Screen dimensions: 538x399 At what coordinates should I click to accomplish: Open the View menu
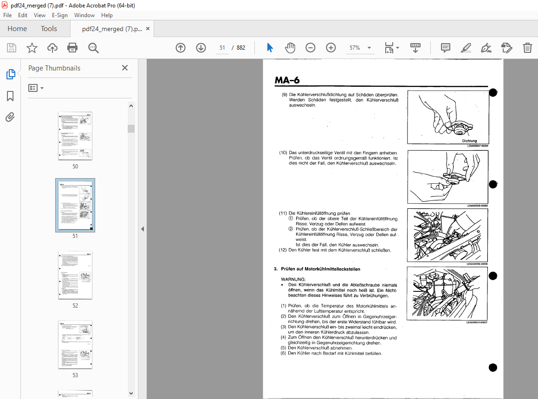point(39,15)
